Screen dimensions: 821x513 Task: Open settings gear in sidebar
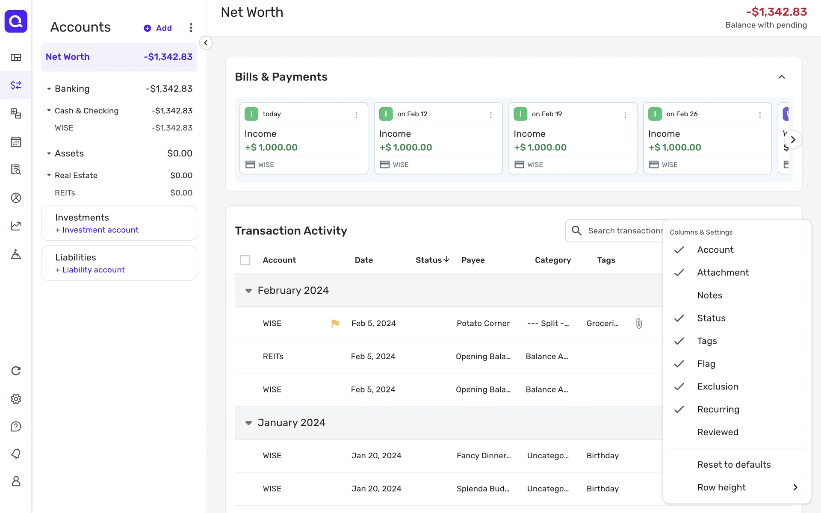click(x=16, y=399)
